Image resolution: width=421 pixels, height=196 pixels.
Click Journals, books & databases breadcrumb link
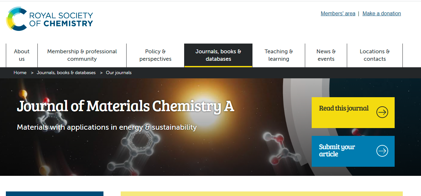pos(66,73)
